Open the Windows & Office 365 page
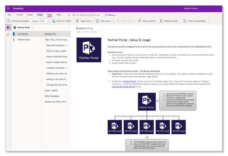Viewport: 228px width, 156px height. pyautogui.click(x=56, y=102)
